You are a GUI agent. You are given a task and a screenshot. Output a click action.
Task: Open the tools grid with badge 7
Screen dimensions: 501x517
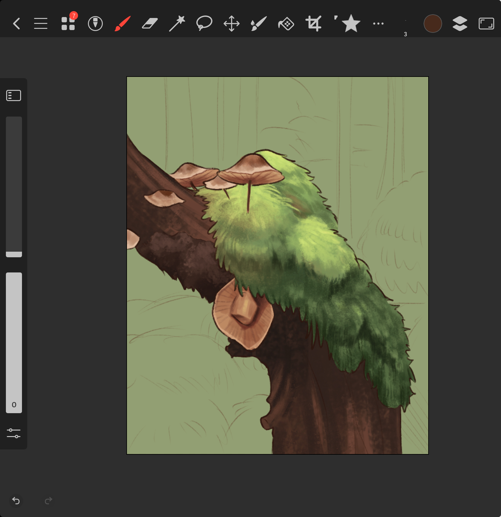pos(68,24)
